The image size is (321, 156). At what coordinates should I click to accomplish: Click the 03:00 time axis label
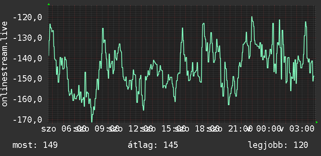(302, 129)
